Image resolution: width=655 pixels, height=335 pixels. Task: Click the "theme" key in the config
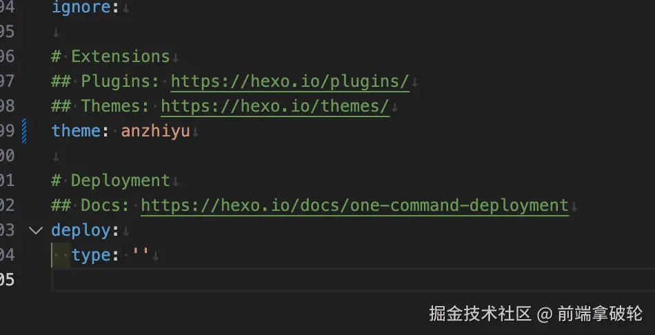[x=75, y=131]
